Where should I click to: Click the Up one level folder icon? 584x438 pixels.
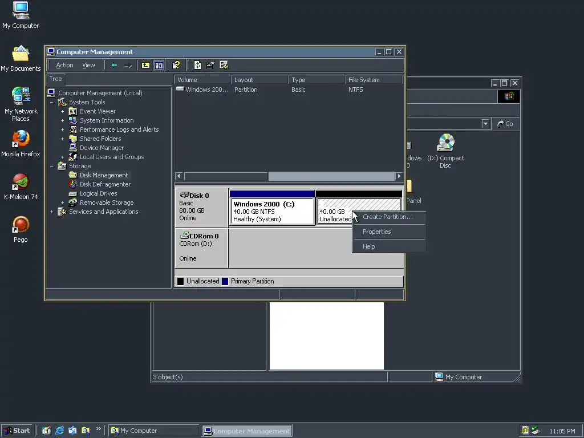tap(145, 65)
